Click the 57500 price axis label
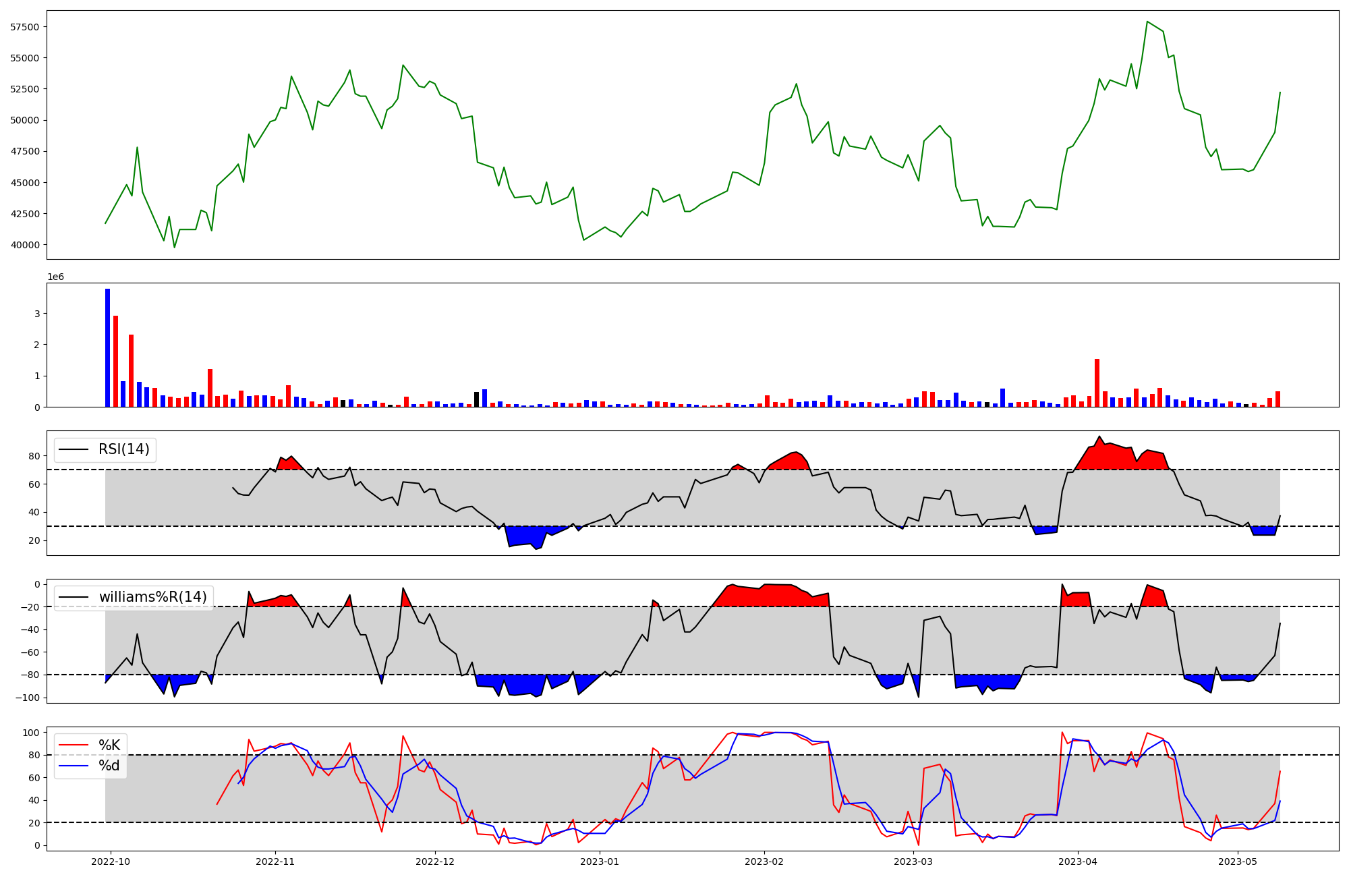 [x=24, y=27]
